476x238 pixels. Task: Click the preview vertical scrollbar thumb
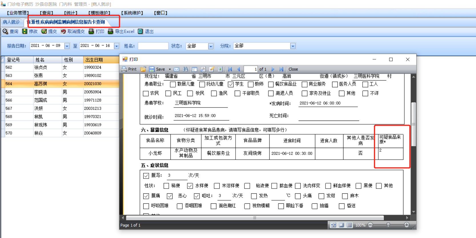tap(413, 124)
